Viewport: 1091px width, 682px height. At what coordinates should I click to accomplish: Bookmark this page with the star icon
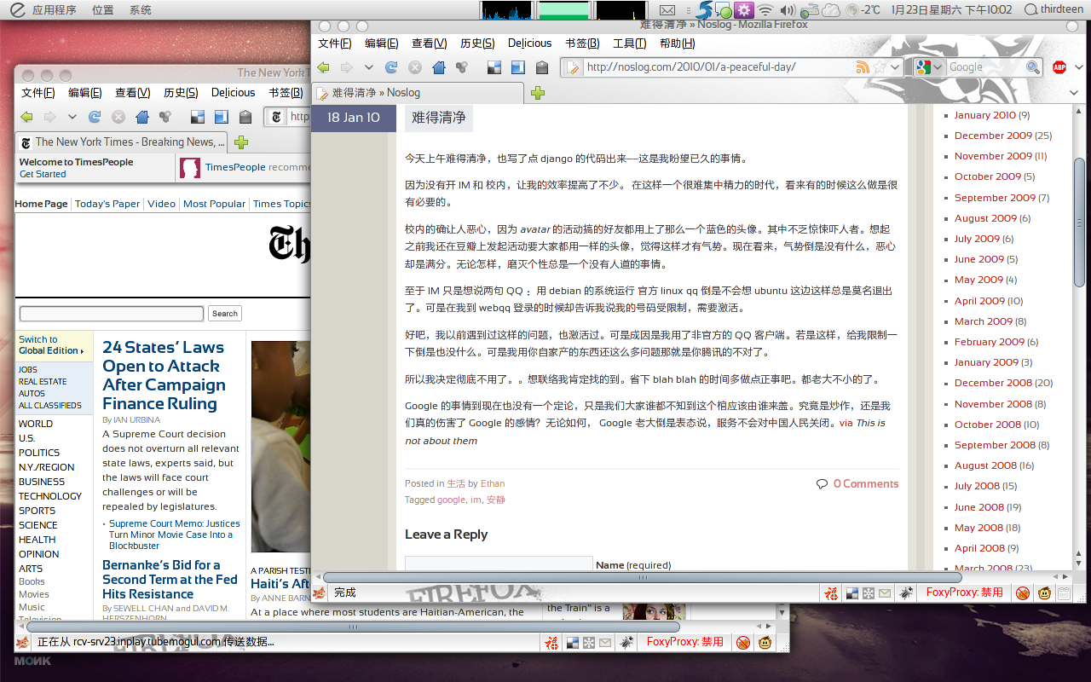pos(880,67)
